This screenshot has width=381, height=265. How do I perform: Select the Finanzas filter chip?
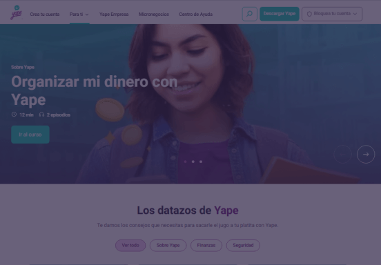pos(206,245)
